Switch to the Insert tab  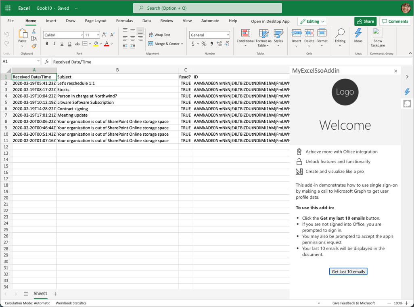point(51,21)
